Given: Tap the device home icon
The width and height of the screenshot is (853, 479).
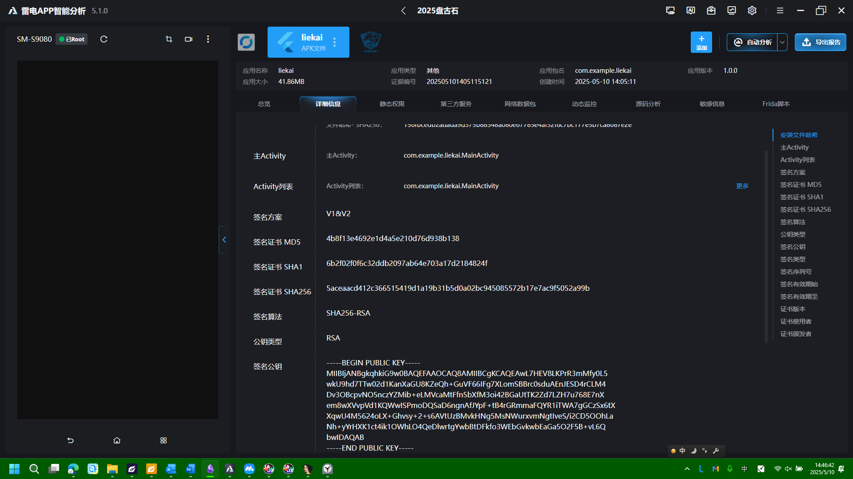Looking at the screenshot, I should point(117,440).
